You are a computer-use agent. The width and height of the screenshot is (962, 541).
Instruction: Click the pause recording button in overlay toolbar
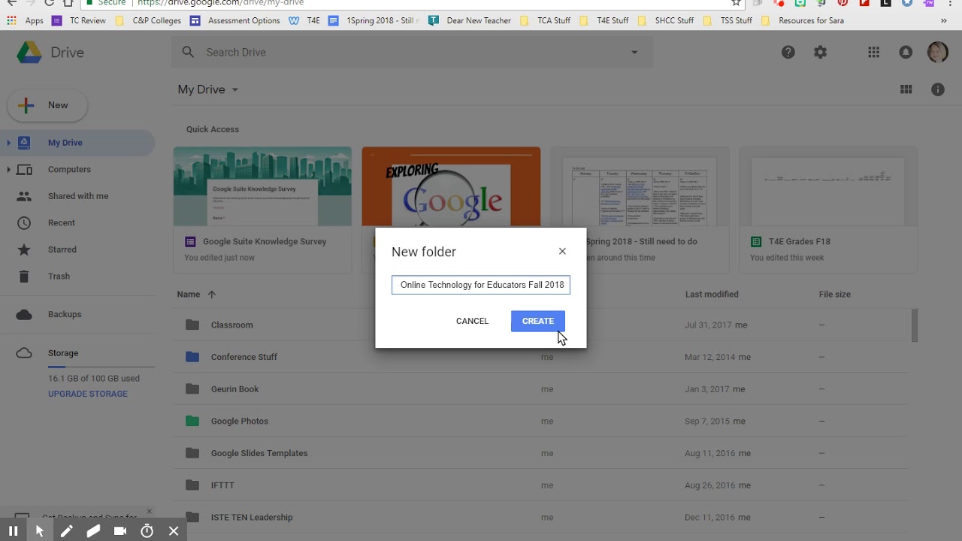click(13, 531)
